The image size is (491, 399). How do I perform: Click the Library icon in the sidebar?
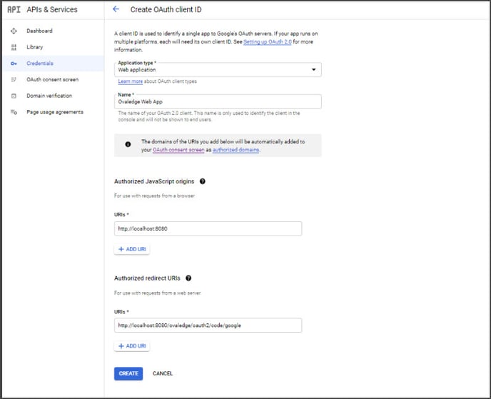pyautogui.click(x=14, y=47)
